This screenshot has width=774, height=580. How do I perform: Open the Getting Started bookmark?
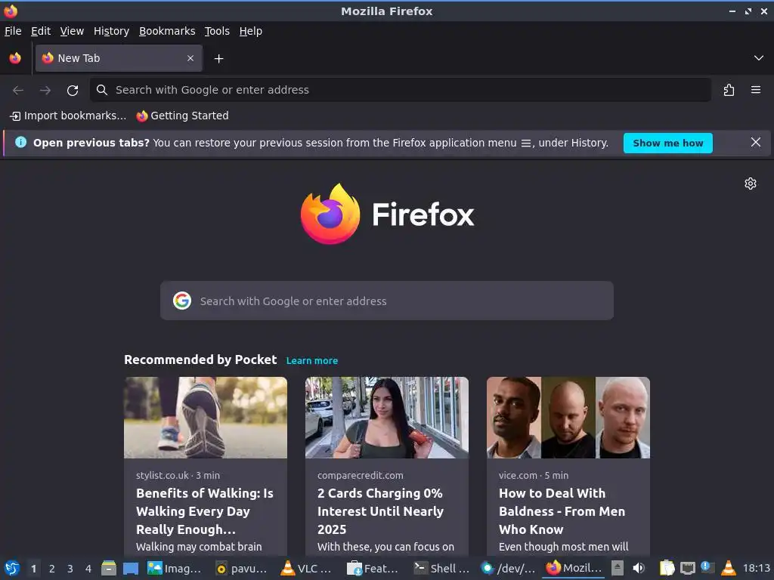coord(183,116)
